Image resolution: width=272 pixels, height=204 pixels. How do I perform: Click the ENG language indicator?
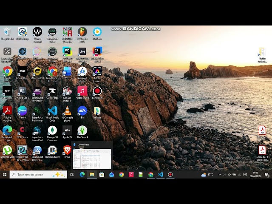[x=245, y=175]
